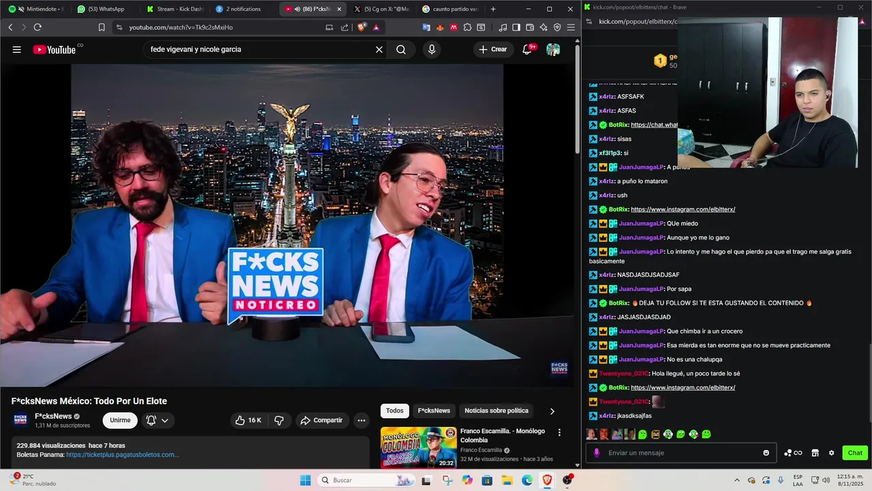Screen dimensions: 872x491
Task: Open Windows Start menu
Action: [x=305, y=480]
